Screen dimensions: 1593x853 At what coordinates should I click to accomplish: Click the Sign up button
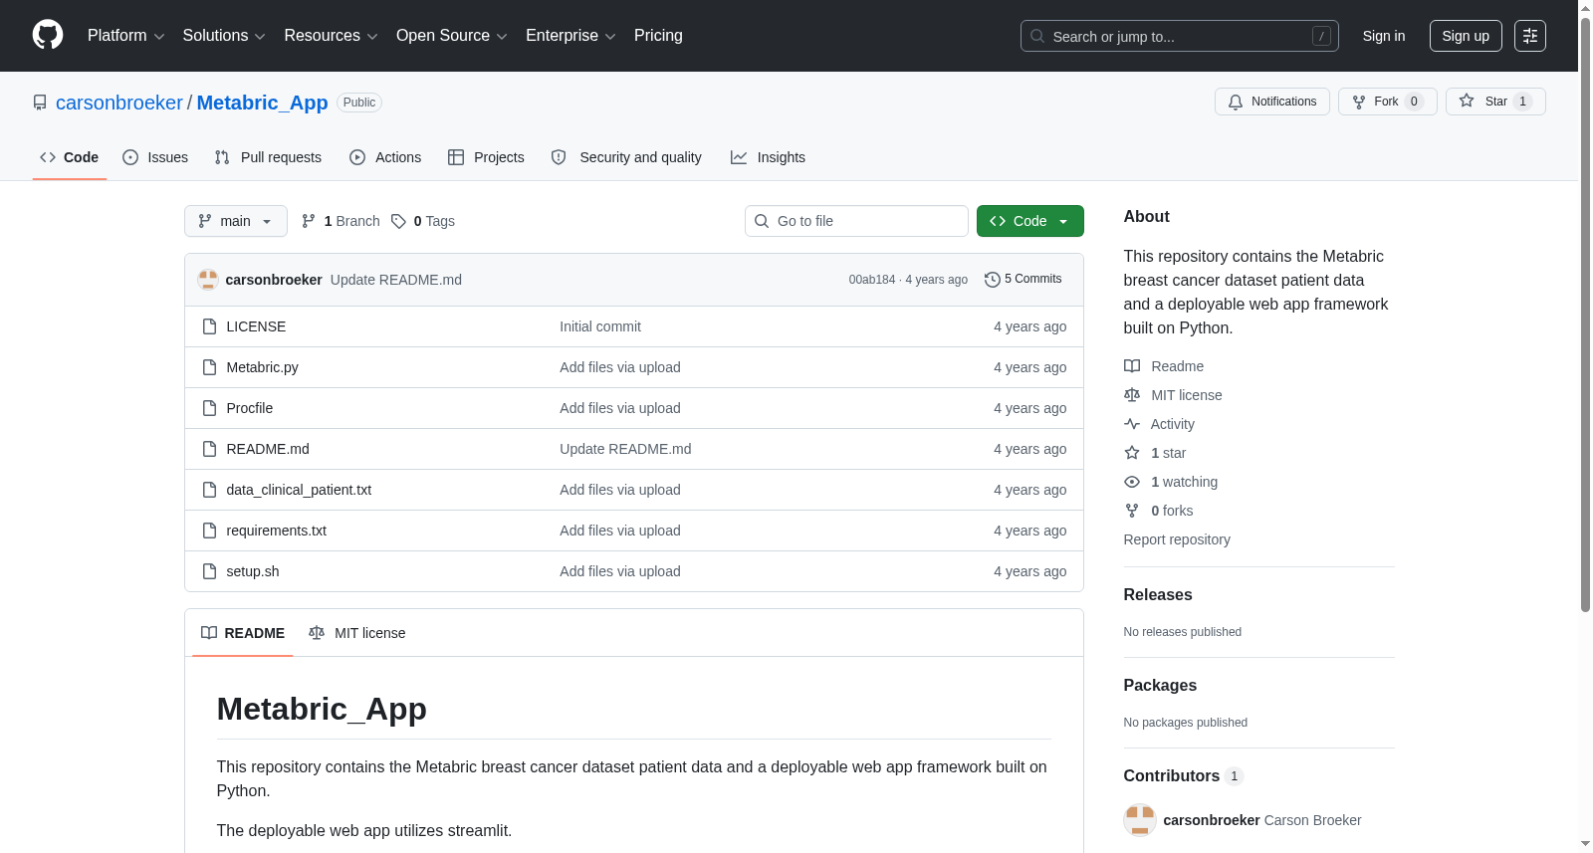(1466, 36)
